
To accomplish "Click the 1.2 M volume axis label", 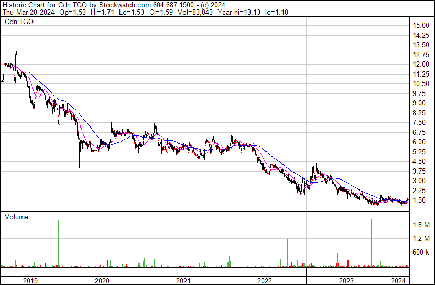I will pos(420,239).
